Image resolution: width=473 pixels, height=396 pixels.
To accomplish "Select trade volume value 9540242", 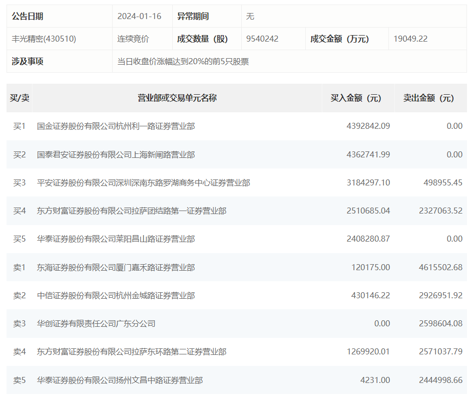I will point(262,39).
